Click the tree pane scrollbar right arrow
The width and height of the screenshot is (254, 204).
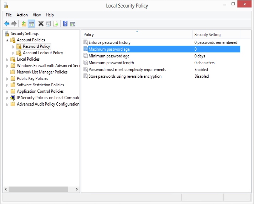(77, 189)
